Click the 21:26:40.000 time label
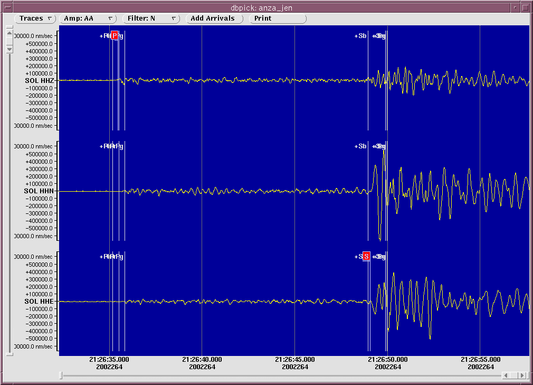 point(202,360)
